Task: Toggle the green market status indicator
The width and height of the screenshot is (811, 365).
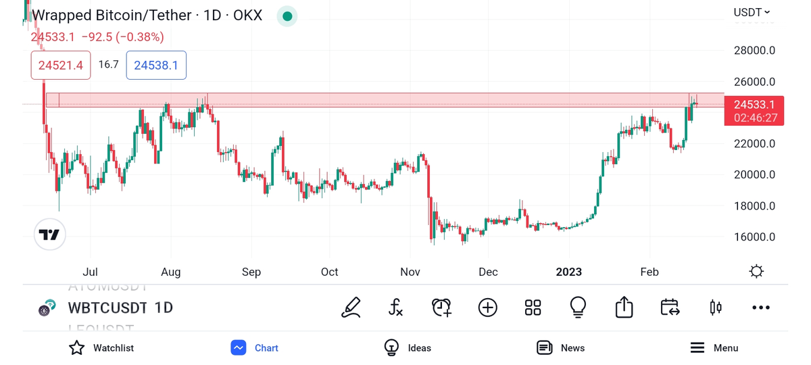Action: (x=287, y=16)
